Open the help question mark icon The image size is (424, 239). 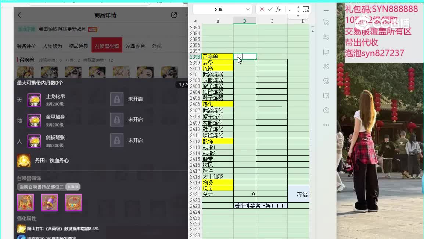pyautogui.click(x=326, y=110)
